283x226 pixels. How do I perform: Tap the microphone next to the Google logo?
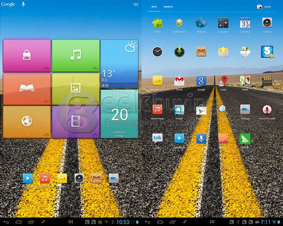pyautogui.click(x=23, y=4)
